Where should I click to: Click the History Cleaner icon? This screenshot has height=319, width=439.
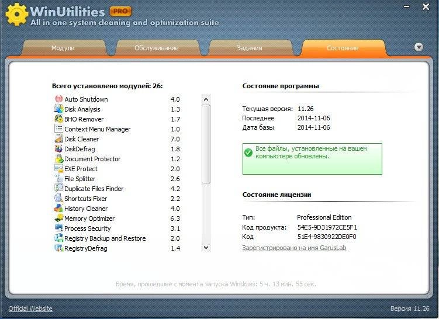click(58, 208)
